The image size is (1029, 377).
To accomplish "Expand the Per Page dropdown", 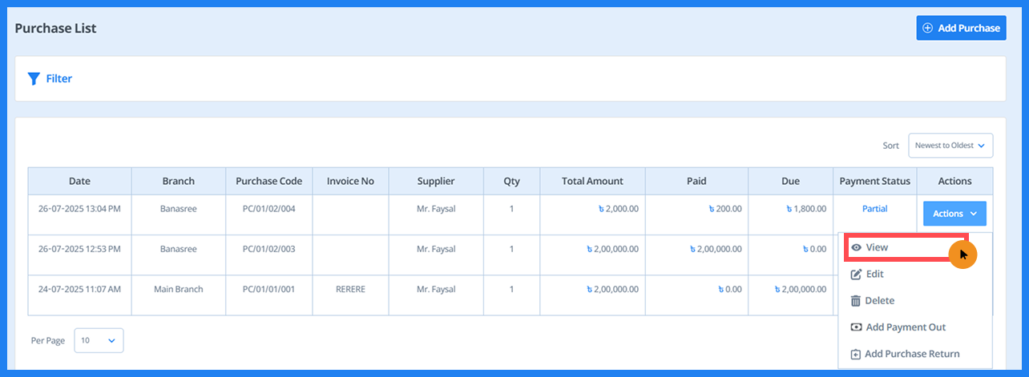I will tap(99, 340).
